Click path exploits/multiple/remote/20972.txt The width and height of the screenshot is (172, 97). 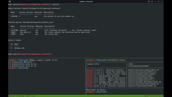coord(144,70)
